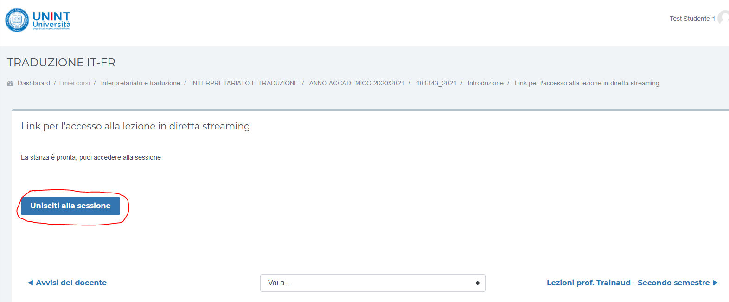Screen dimensions: 729x302
Task: Join session via Unisciti alla sessione button
Action: click(x=70, y=206)
